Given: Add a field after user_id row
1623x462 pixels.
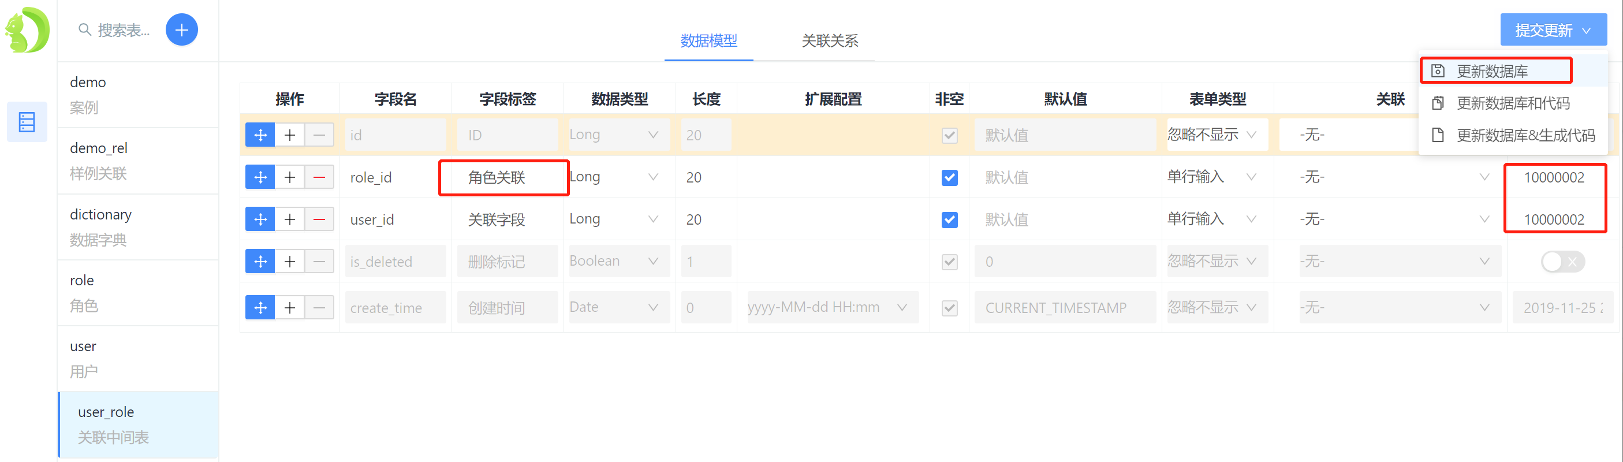Looking at the screenshot, I should (290, 219).
